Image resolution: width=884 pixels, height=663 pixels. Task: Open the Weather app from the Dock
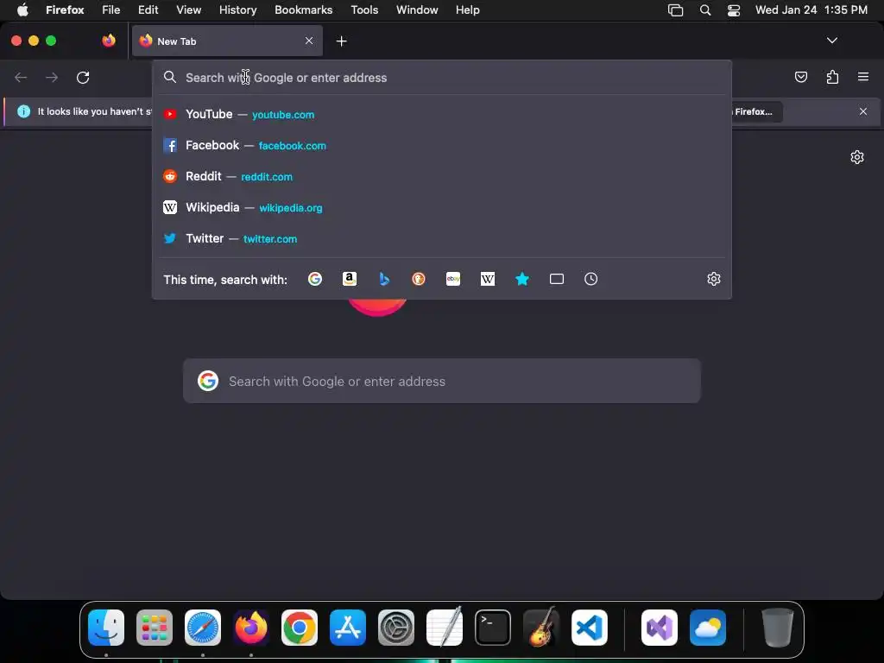click(x=708, y=628)
